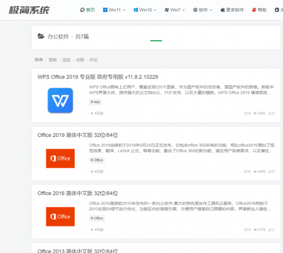Click the comment icon on the WPS Office post

(x=246, y=113)
